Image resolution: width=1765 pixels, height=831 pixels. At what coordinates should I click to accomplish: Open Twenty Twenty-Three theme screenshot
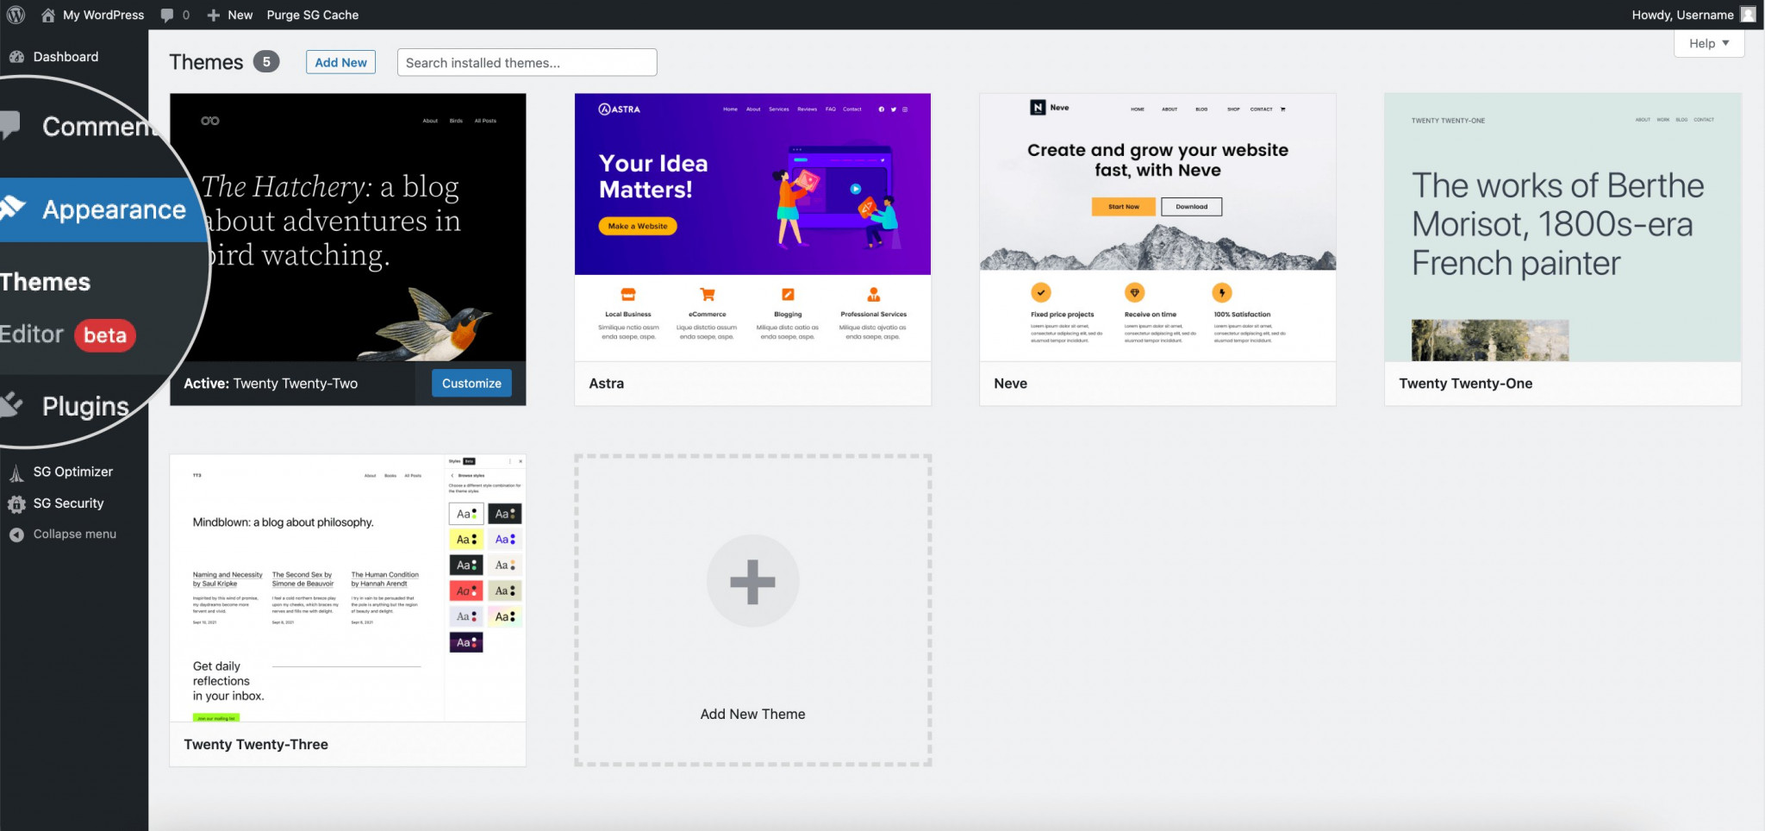point(347,588)
